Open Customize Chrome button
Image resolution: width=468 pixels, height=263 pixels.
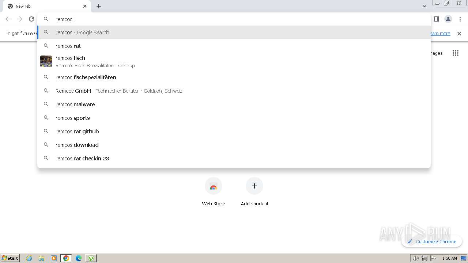point(432,241)
